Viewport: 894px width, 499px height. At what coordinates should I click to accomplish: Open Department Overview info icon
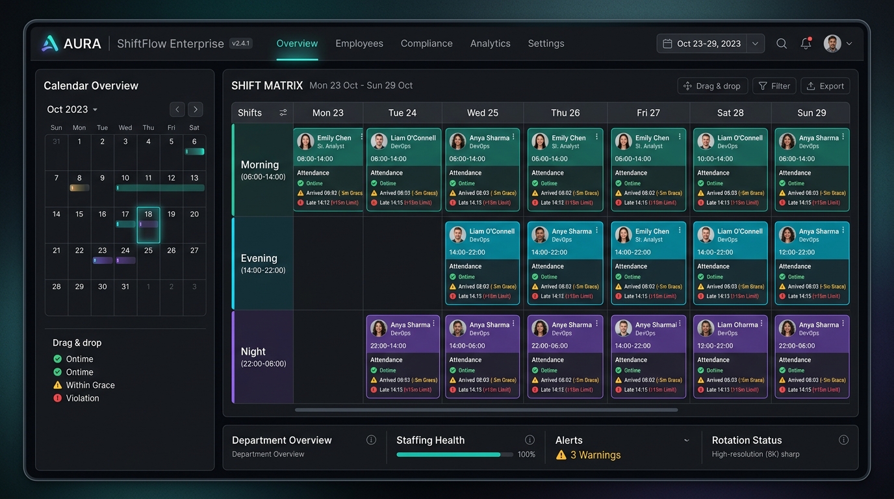pyautogui.click(x=371, y=440)
